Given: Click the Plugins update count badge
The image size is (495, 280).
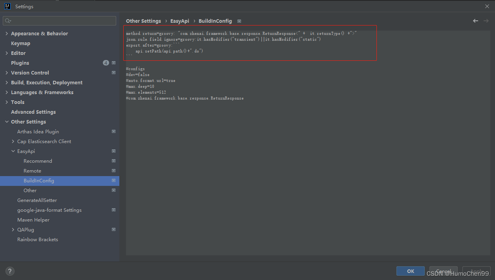Looking at the screenshot, I should click(x=106, y=63).
